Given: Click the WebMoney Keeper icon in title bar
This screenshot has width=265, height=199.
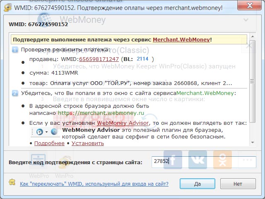Looking at the screenshot, I should pyautogui.click(x=7, y=7).
